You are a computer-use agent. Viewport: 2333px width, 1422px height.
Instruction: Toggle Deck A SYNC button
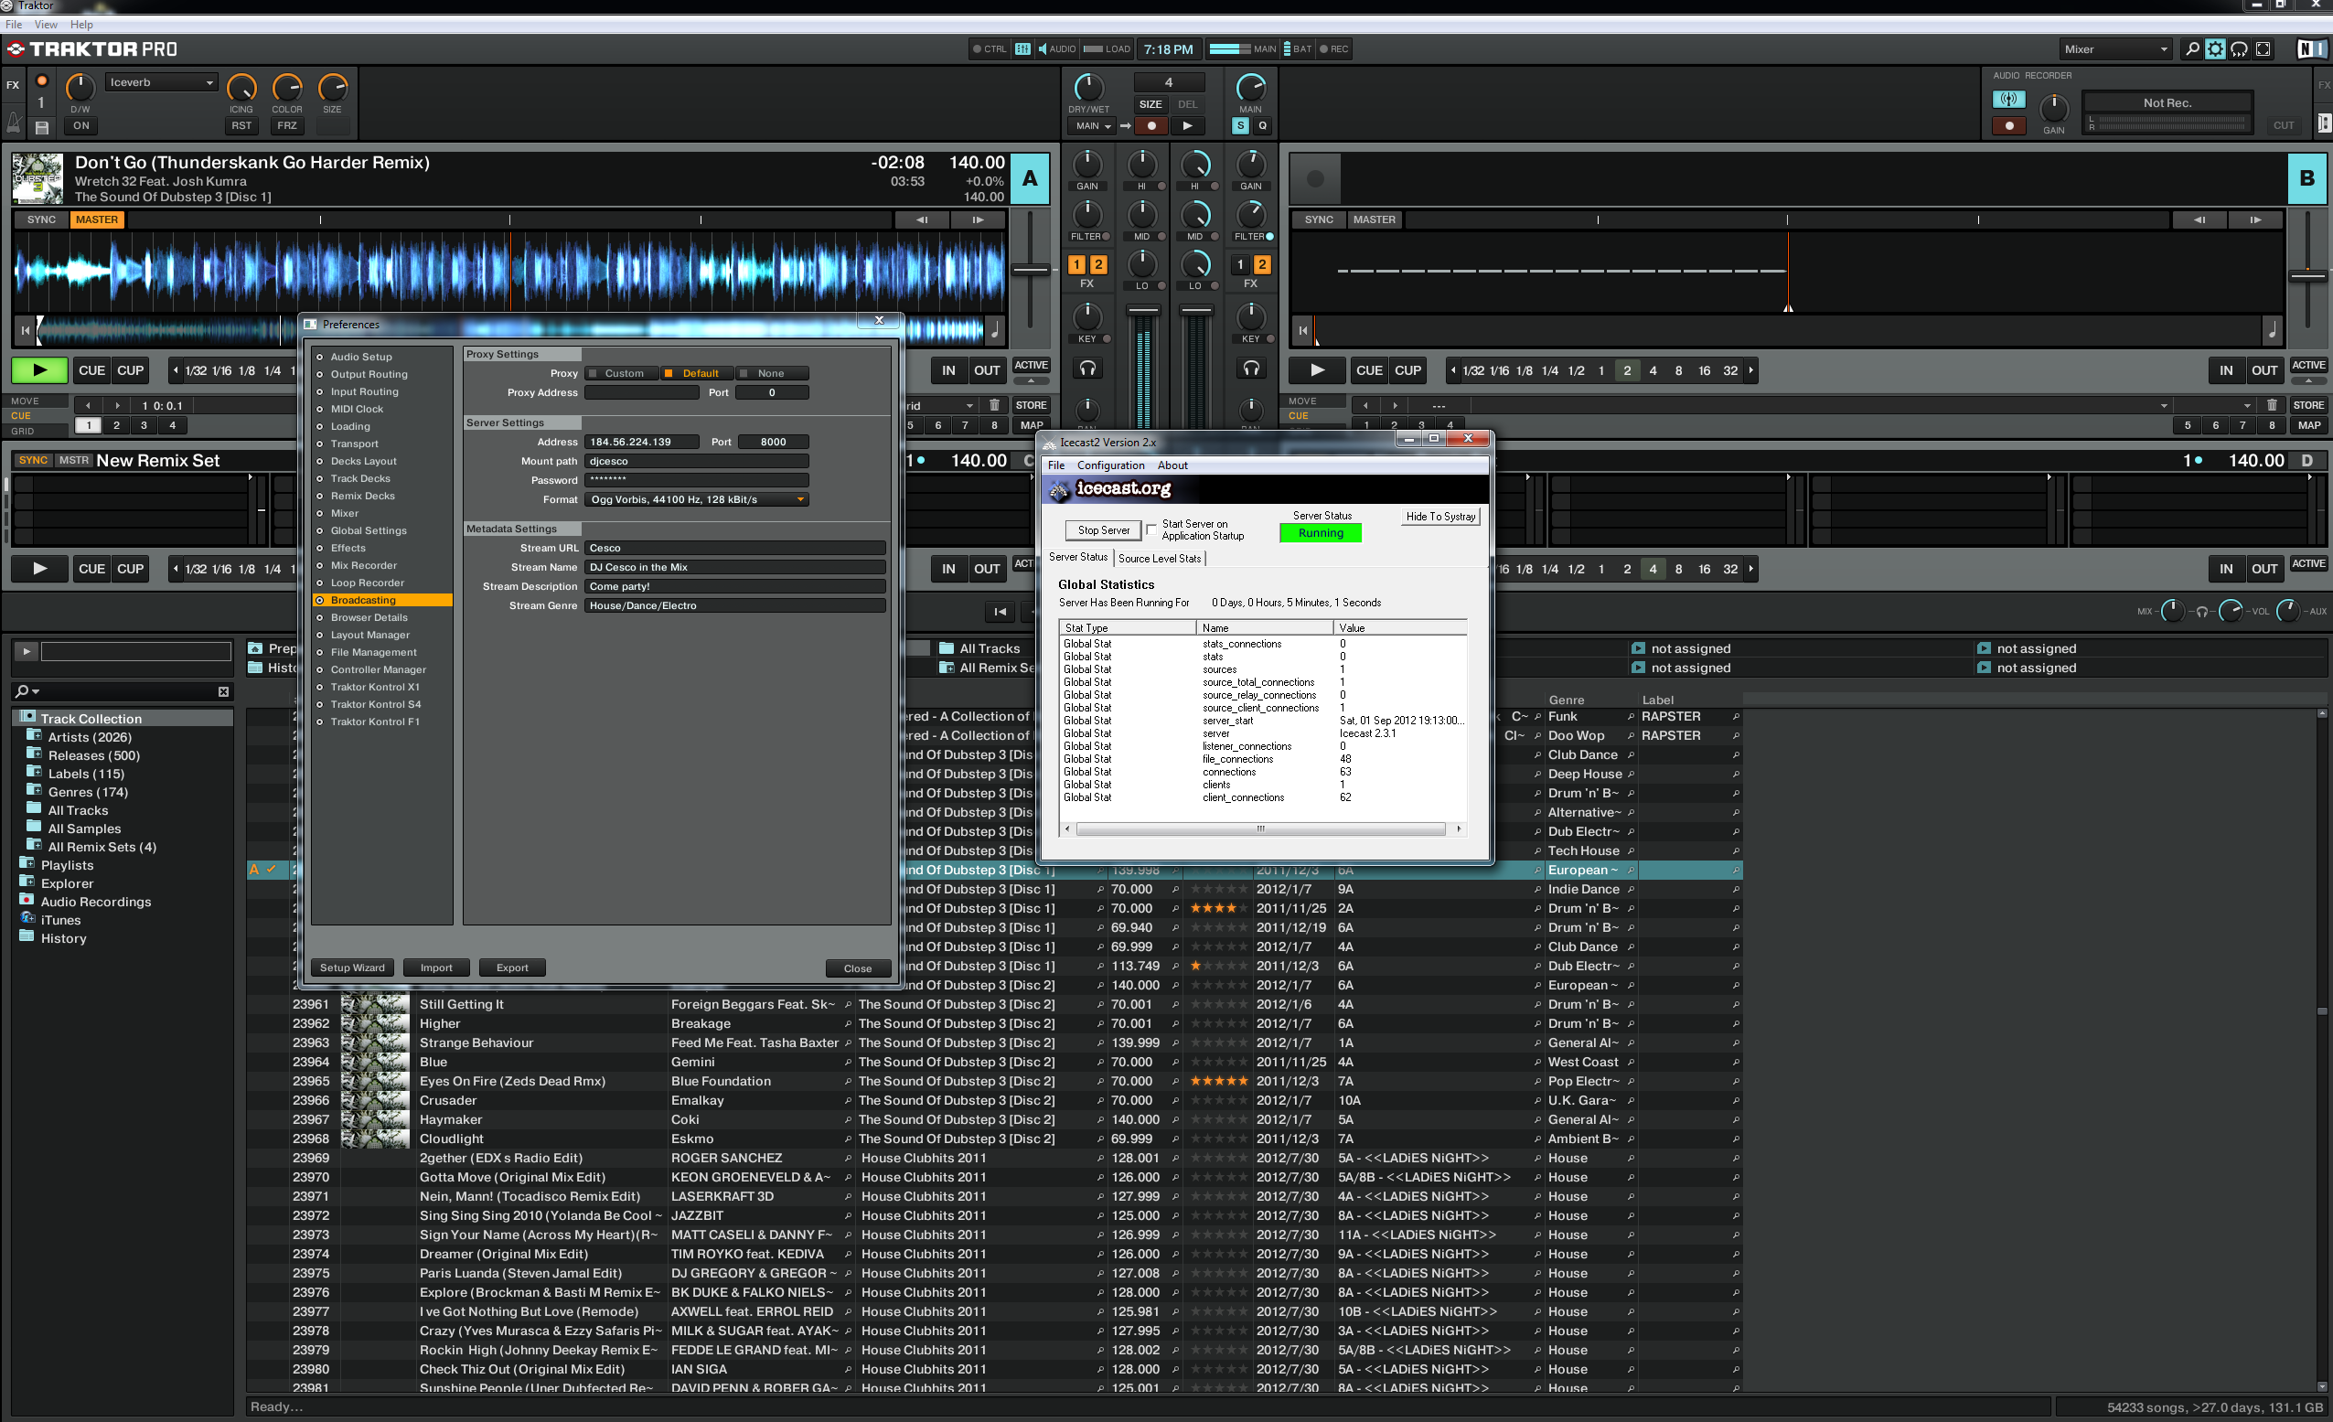tap(42, 219)
